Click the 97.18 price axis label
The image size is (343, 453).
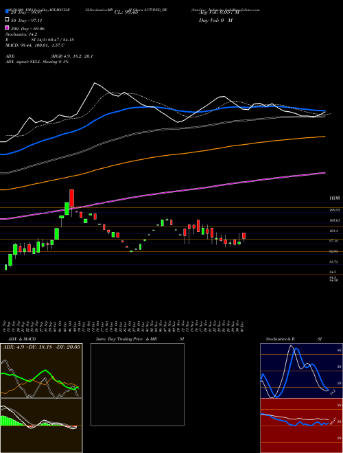pos(334,241)
